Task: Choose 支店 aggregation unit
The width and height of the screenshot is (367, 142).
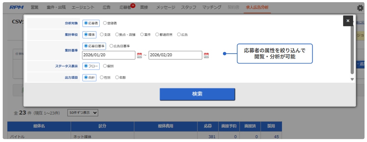Action: coord(105,34)
